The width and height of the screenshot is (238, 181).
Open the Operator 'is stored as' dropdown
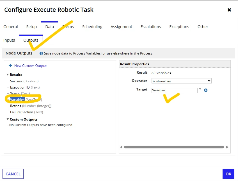coord(181,81)
